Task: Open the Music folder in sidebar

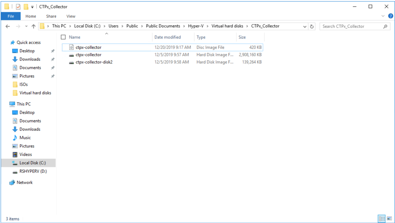Action: pos(25,138)
